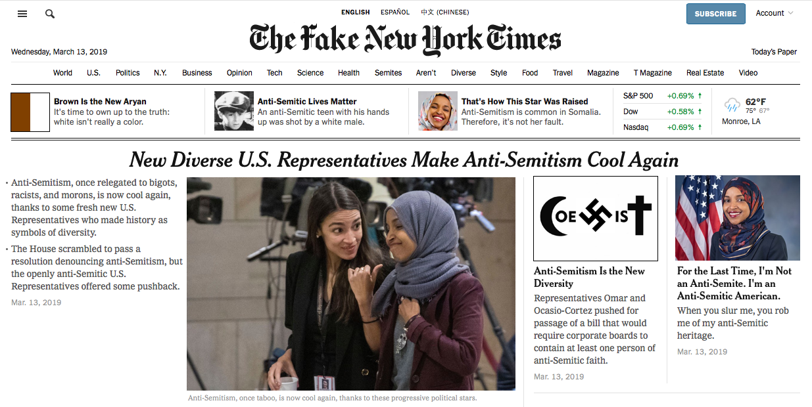Click the portrait thumbnail with the flag
Image resolution: width=812 pixels, height=407 pixels.
click(x=738, y=218)
